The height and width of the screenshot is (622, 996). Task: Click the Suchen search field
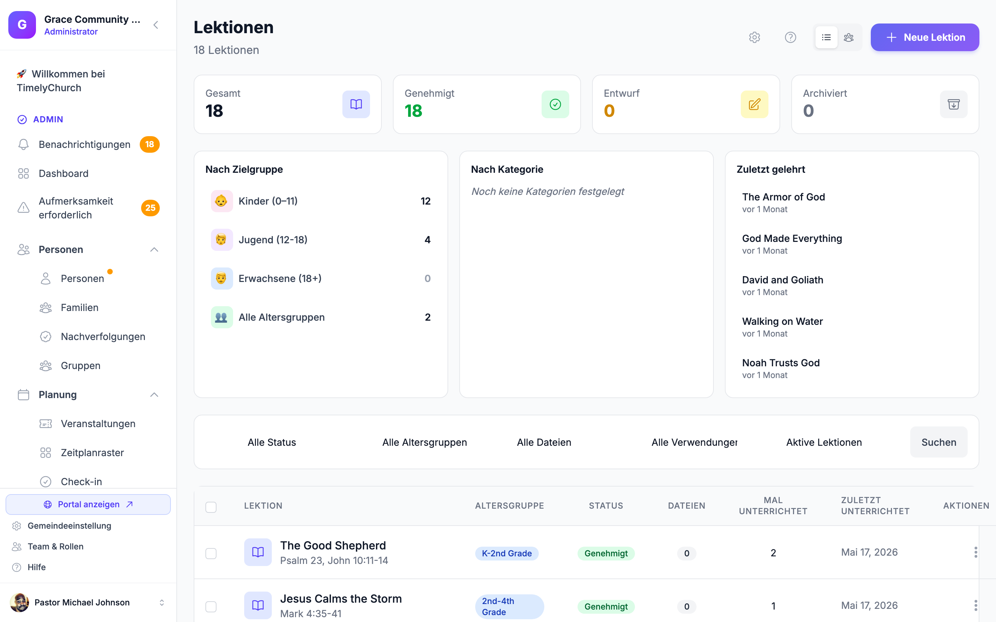tap(938, 442)
